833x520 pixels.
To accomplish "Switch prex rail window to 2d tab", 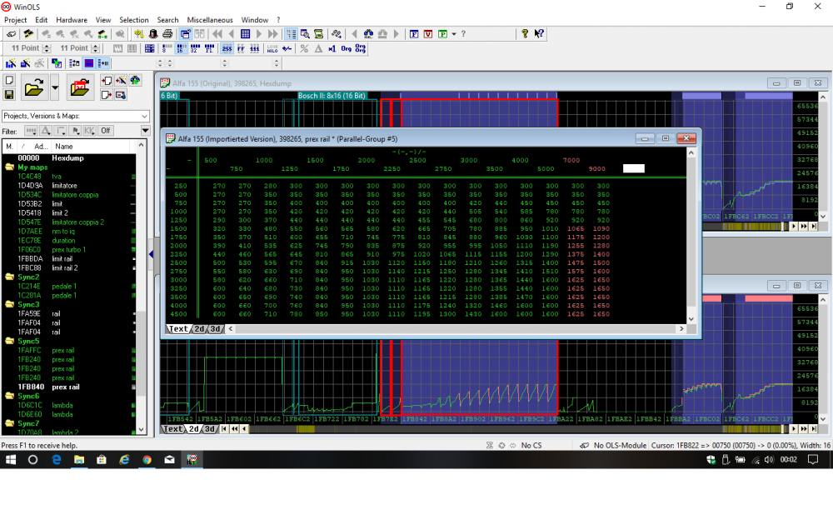I will point(199,329).
